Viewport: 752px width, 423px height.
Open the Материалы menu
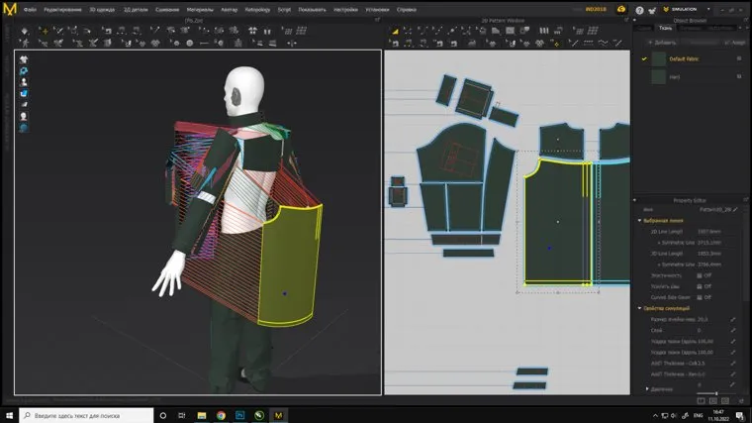pos(199,10)
